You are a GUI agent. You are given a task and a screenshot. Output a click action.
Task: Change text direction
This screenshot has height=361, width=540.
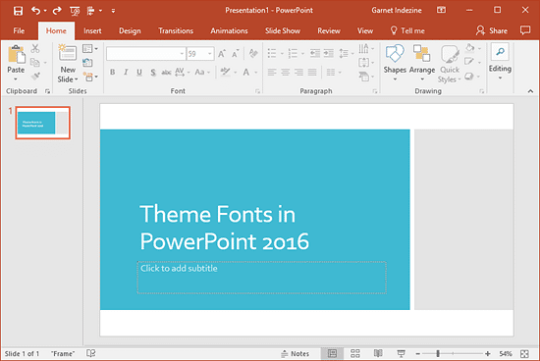pos(366,49)
